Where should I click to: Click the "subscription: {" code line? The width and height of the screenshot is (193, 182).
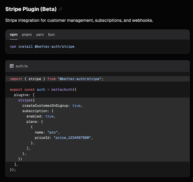point(38,111)
